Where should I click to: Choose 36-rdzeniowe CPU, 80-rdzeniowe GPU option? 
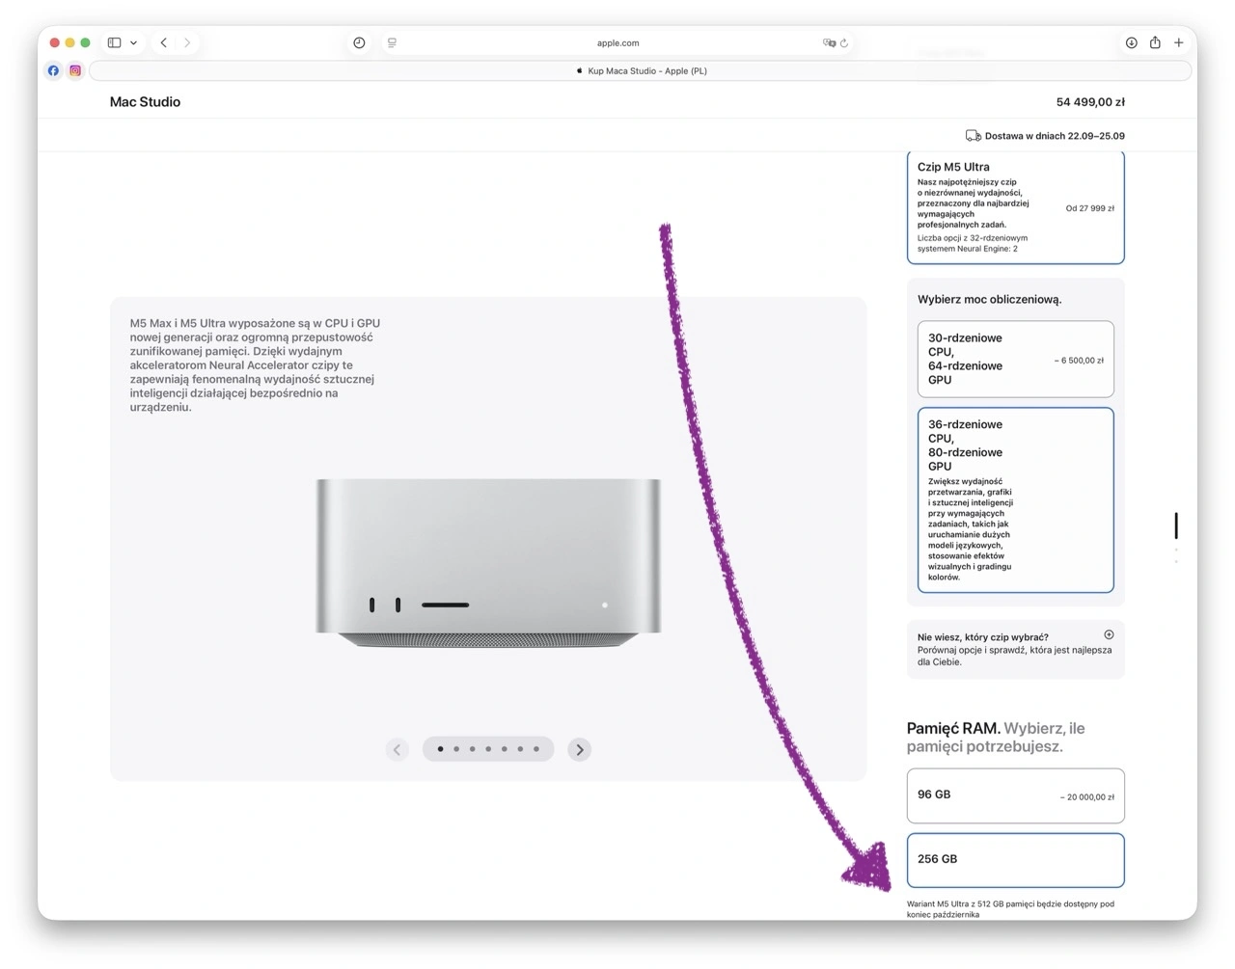1015,499
